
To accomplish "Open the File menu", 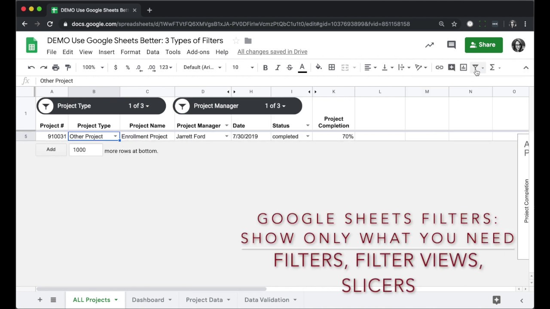I will (52, 52).
